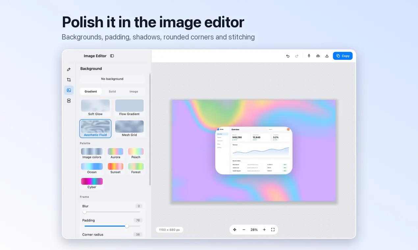Redo the last edit
The image size is (418, 250).
(297, 56)
